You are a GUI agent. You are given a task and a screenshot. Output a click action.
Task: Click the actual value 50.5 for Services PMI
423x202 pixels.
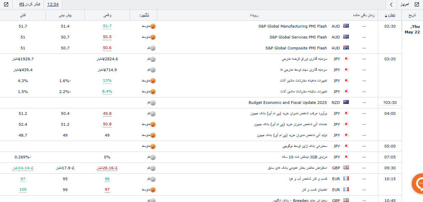tap(107, 37)
